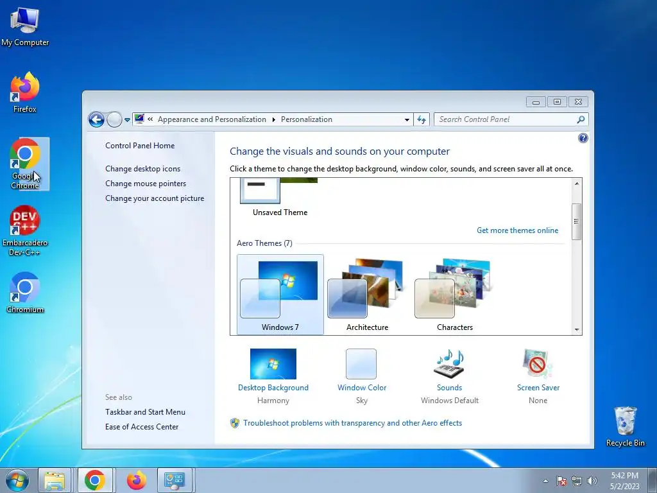Switch to Chrome on the taskbar
This screenshot has height=493, width=657.
point(95,480)
